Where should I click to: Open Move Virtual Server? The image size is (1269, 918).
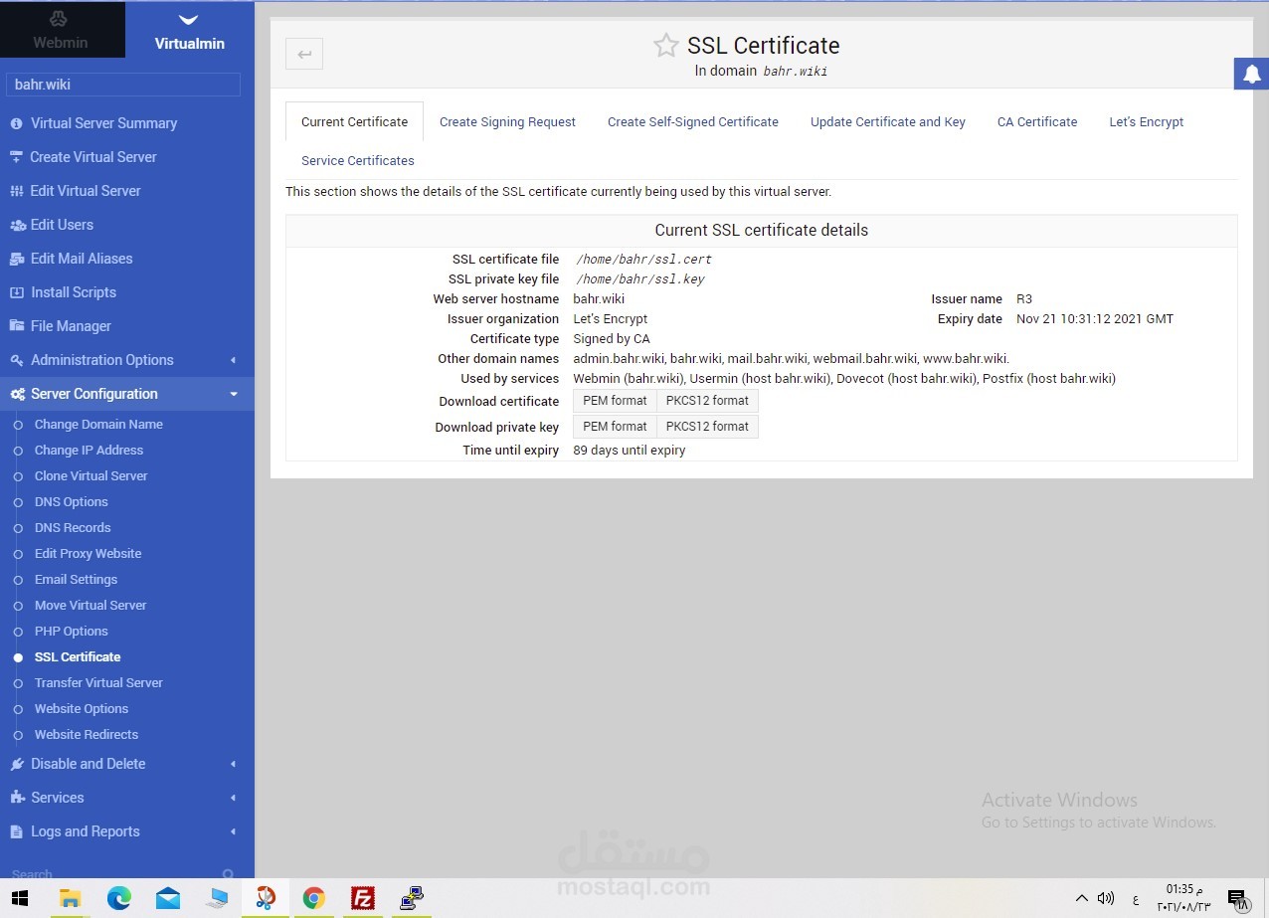pos(91,606)
